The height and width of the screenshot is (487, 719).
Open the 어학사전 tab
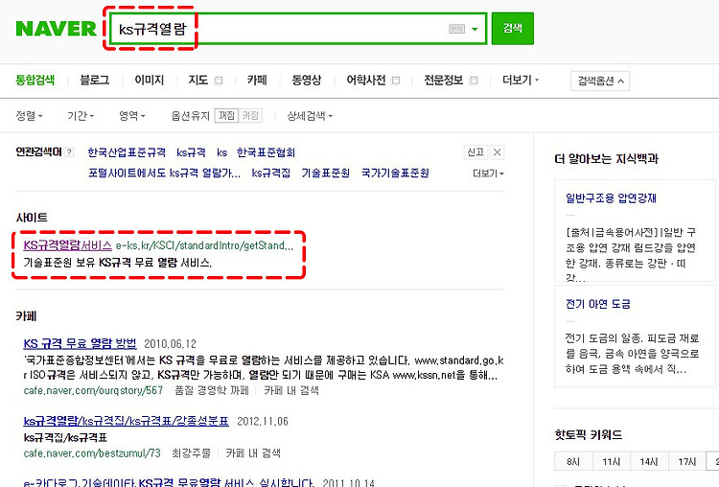click(366, 81)
